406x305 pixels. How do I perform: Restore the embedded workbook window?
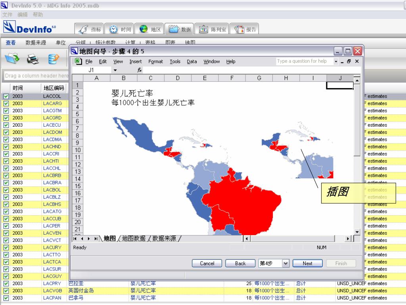click(349, 62)
